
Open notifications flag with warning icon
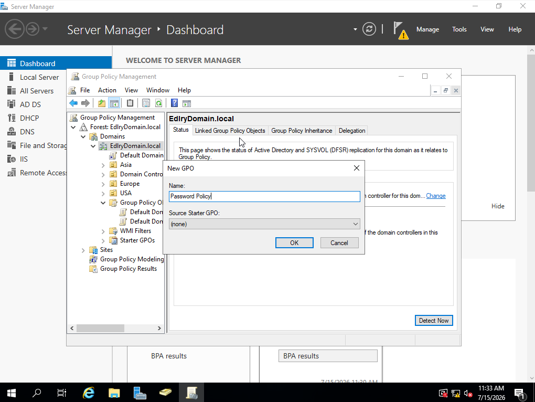click(x=400, y=30)
